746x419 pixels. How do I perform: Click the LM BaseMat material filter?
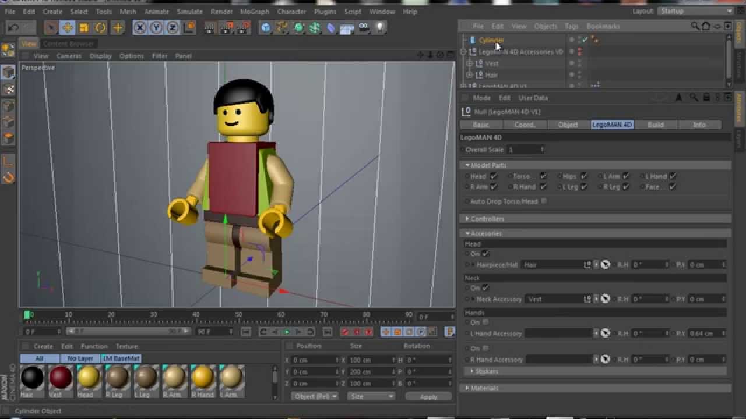pyautogui.click(x=121, y=358)
